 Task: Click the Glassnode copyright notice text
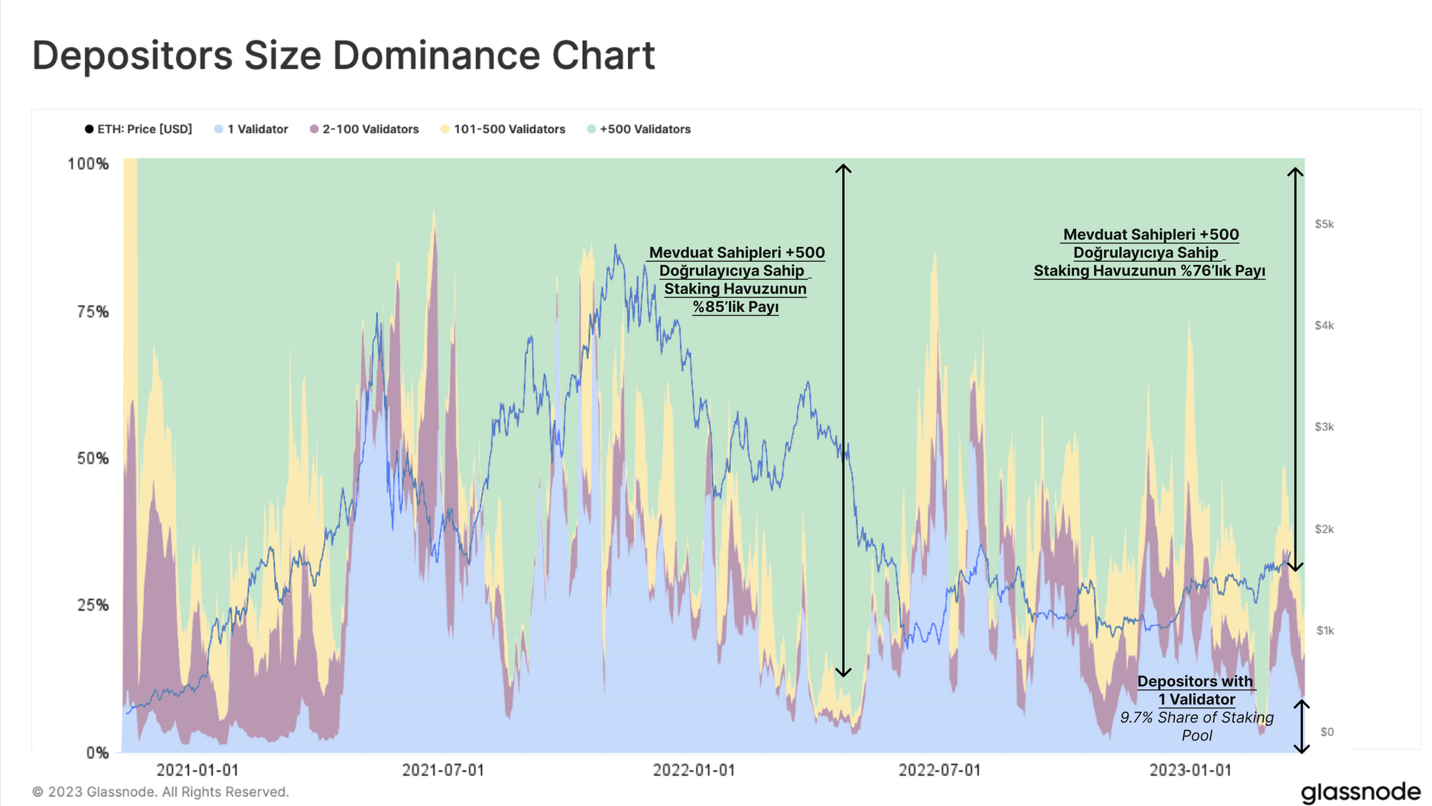tap(160, 792)
